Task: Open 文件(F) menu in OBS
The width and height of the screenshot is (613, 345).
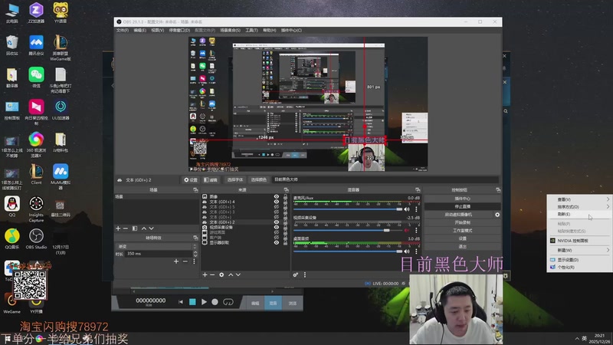Action: tap(123, 31)
